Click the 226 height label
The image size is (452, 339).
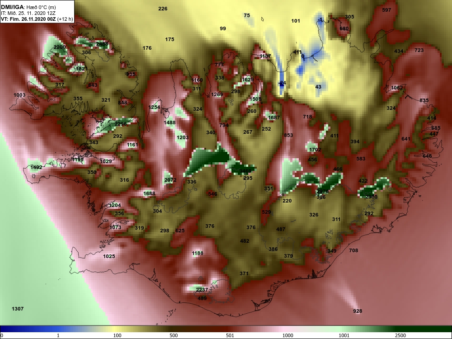163,9
